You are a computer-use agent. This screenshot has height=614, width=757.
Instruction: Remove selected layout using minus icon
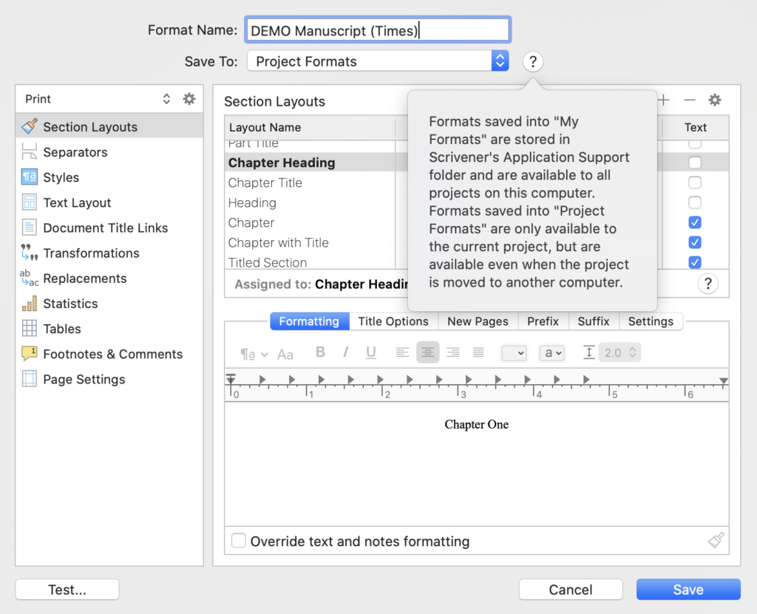coord(688,100)
